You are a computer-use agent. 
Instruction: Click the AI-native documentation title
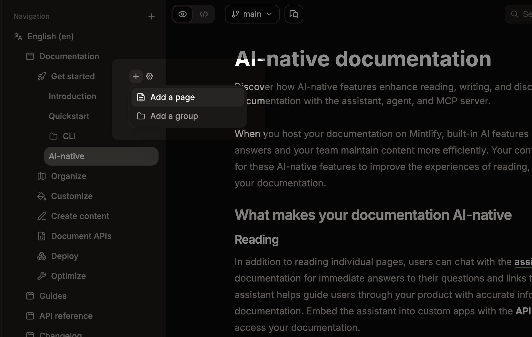point(363,59)
